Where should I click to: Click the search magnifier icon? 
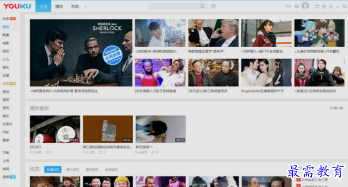coord(202,6)
